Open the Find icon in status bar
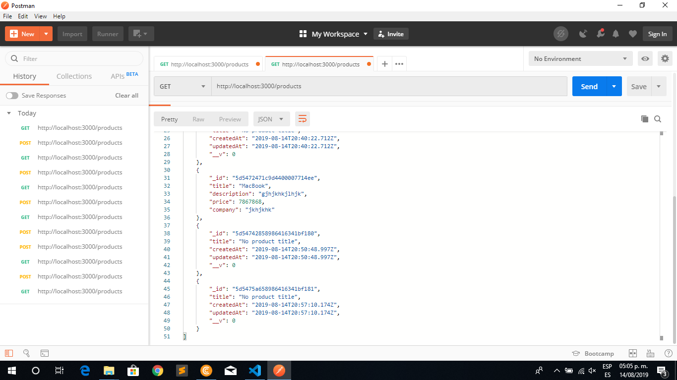The height and width of the screenshot is (380, 677). click(x=26, y=353)
